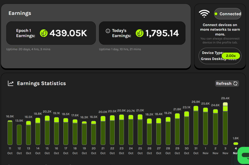The width and height of the screenshot is (249, 165).
Task: Click the 11 Oct bar labeled 16.9K
Action: (x=10, y=132)
